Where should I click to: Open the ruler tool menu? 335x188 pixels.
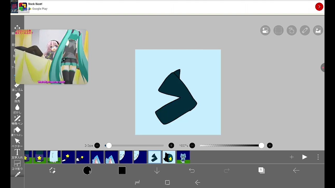pyautogui.click(x=305, y=31)
